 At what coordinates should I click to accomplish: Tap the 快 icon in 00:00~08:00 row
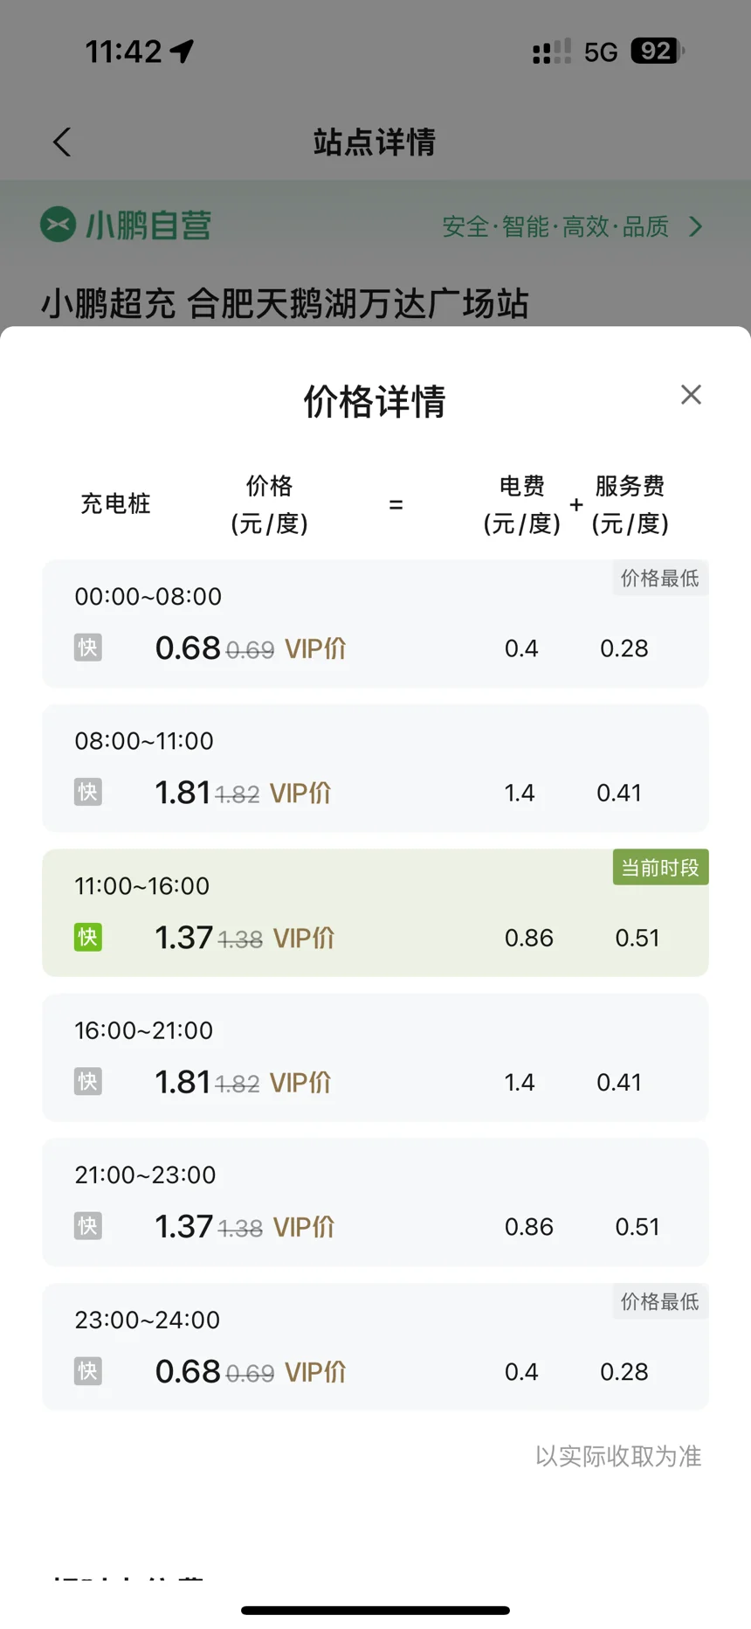tap(88, 648)
